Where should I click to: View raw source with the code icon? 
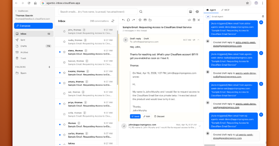[189, 20]
